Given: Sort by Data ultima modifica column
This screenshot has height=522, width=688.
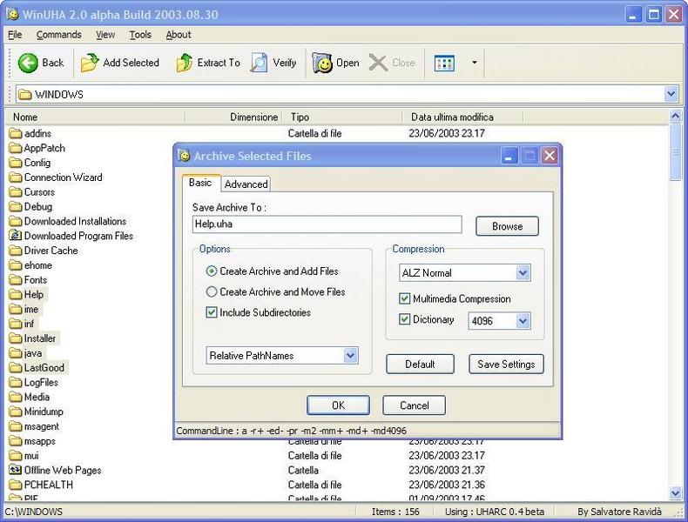Looking at the screenshot, I should [x=463, y=117].
